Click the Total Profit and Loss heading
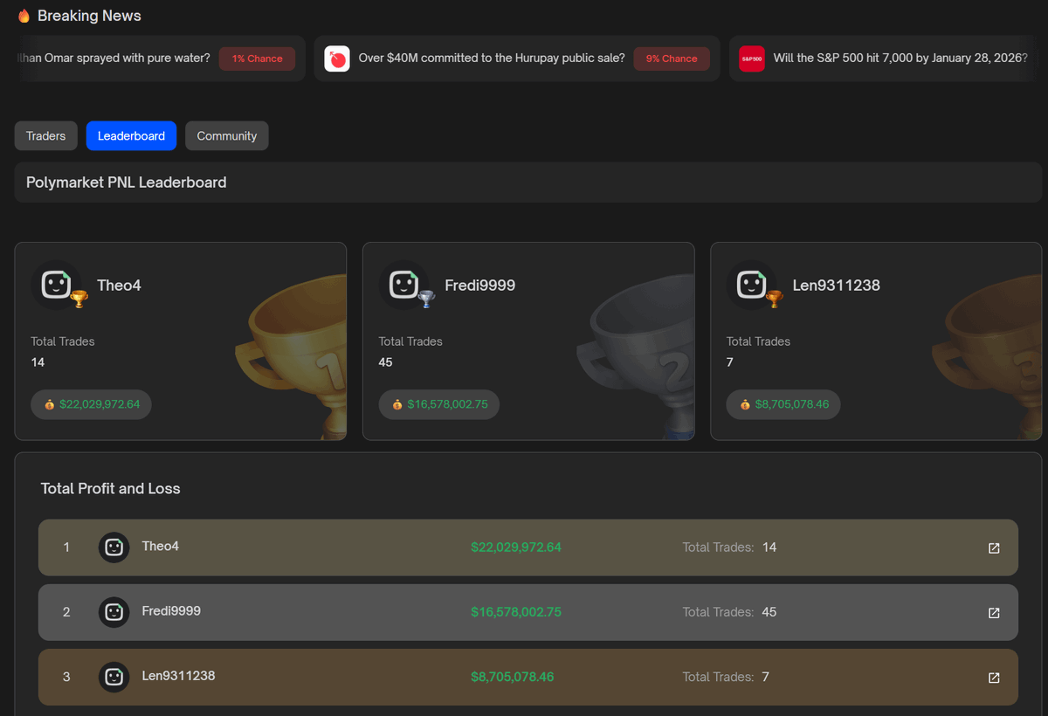This screenshot has width=1048, height=716. [110, 489]
